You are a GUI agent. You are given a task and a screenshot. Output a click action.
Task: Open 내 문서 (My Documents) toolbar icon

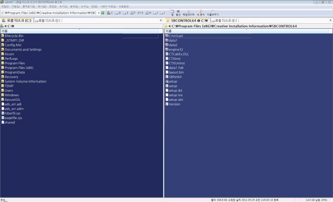point(200,13)
